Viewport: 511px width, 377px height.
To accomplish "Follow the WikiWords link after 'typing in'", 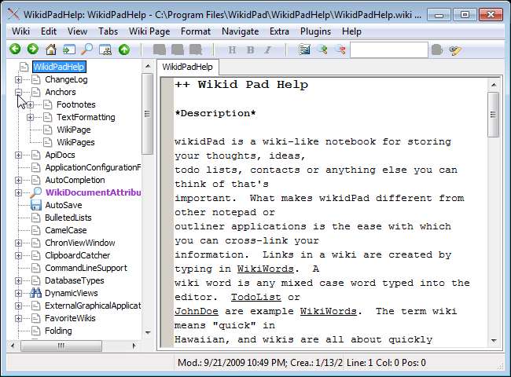I will (265, 269).
